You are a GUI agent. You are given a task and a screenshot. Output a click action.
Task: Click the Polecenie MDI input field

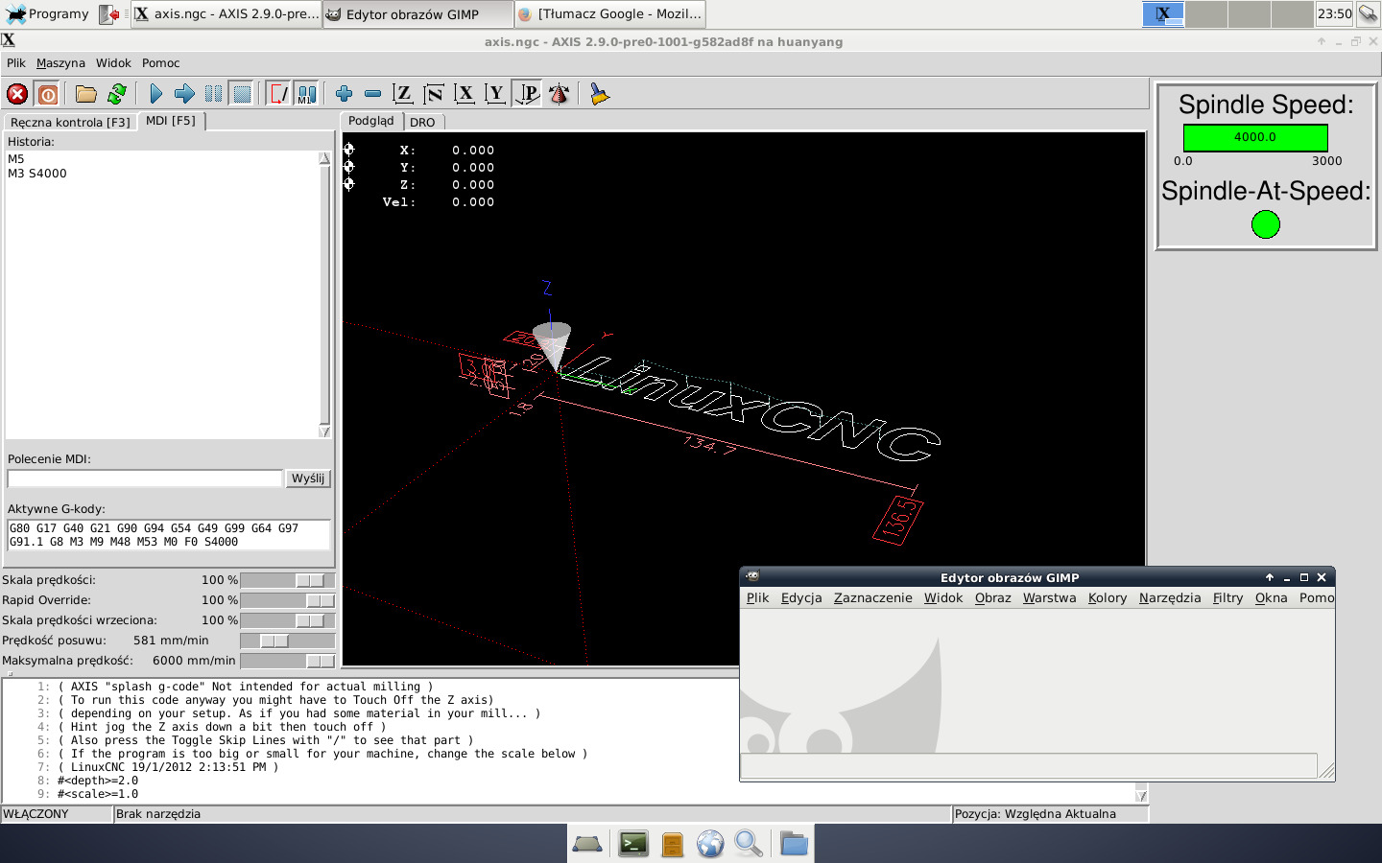[145, 478]
